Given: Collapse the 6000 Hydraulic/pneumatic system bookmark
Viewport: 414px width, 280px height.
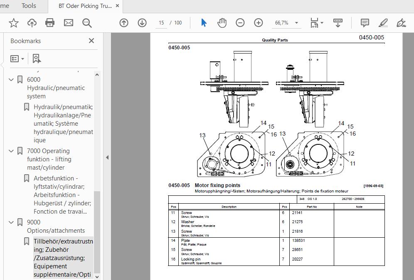Looking at the screenshot, I should pos(11,80).
